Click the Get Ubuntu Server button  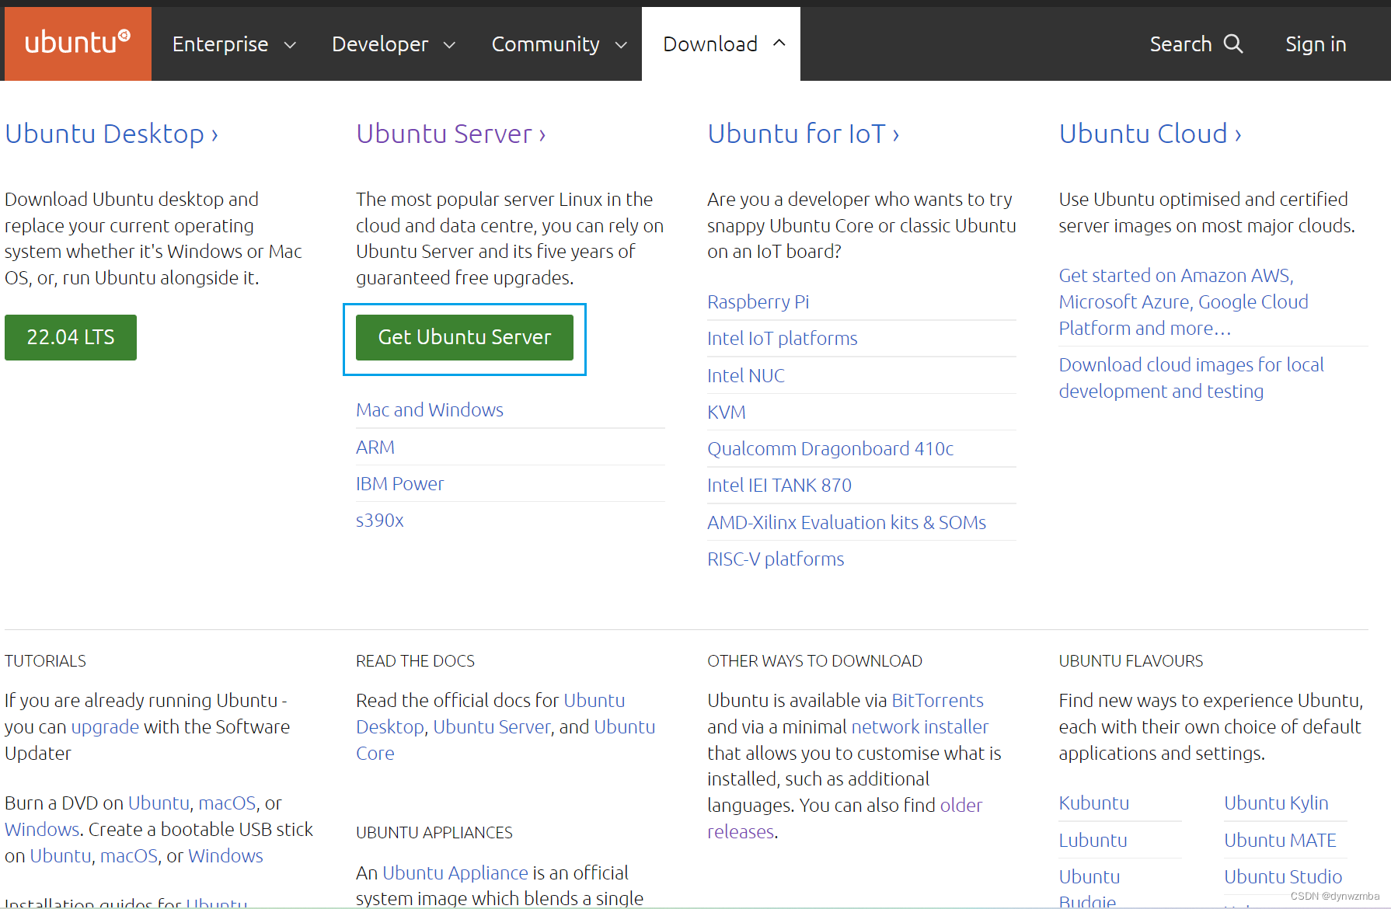[465, 337]
